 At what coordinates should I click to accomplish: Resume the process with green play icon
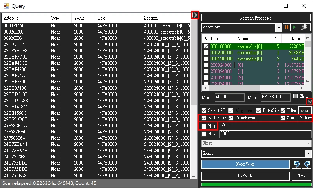click(294, 27)
